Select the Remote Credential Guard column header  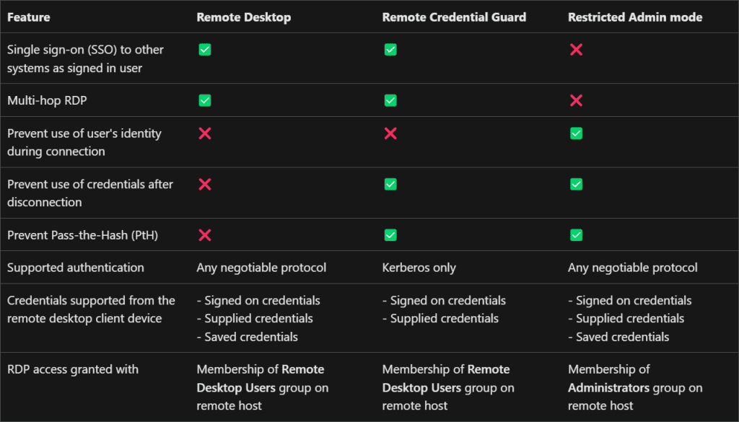pos(454,17)
